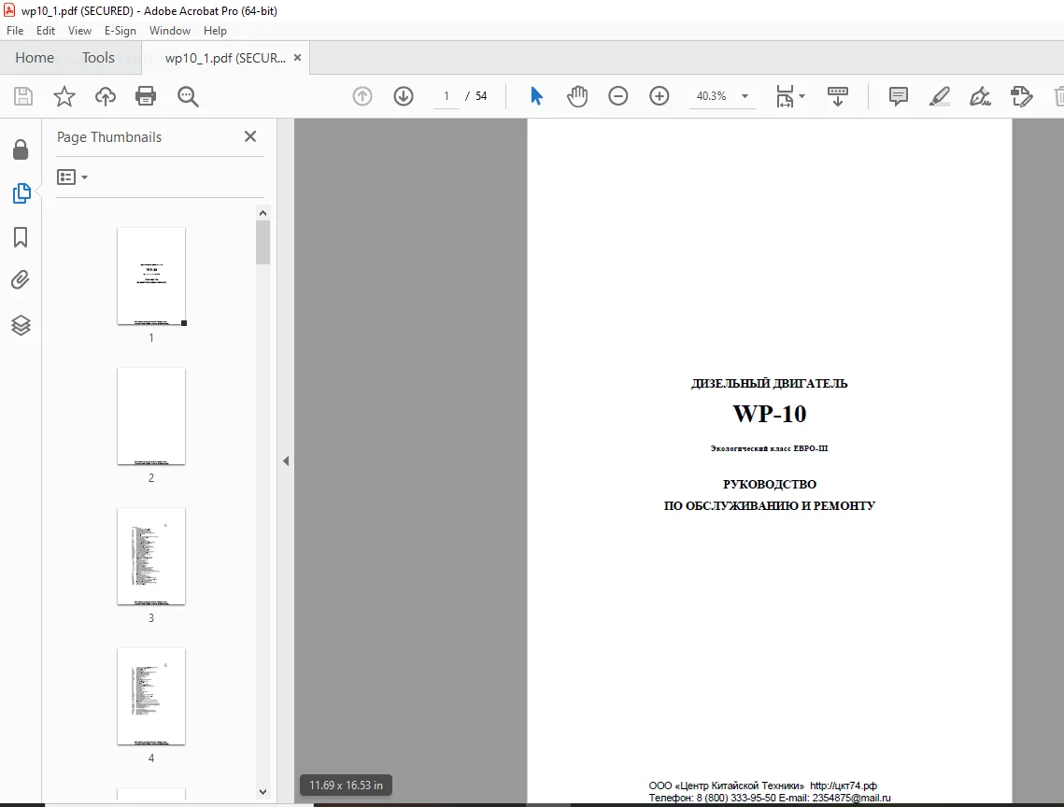
Task: Open the Edit menu
Action: (x=46, y=31)
